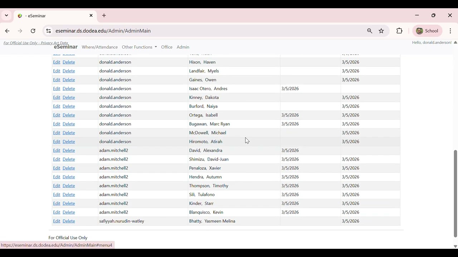Click the scrollbar down arrow
This screenshot has width=458, height=257.
[455, 246]
